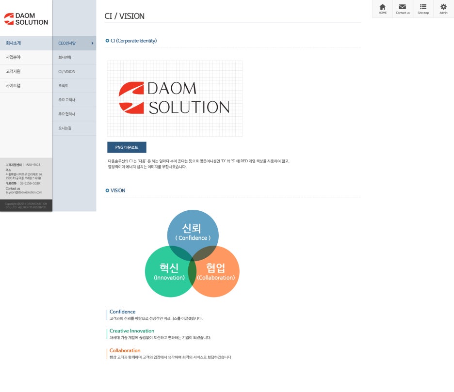
Task: Click the PNG 다운로드 button
Action: coord(127,147)
